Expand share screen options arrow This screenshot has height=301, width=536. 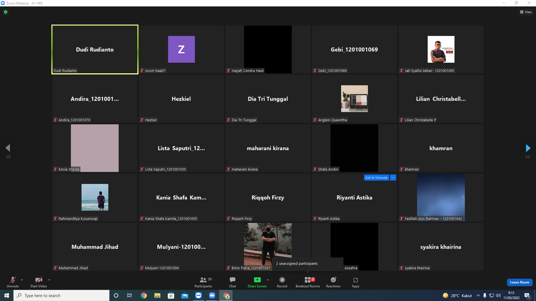[268, 280]
